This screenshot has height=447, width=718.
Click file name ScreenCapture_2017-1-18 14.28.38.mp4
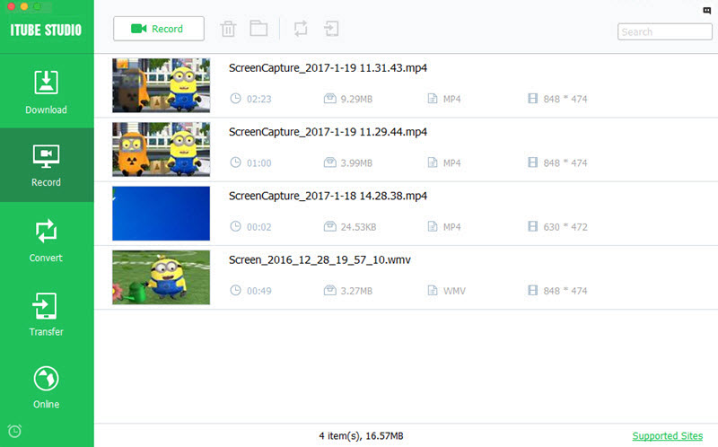click(x=328, y=197)
